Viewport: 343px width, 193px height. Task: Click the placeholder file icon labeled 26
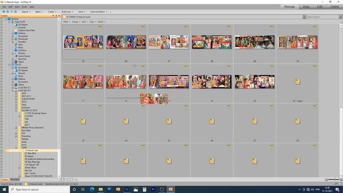[211, 121]
